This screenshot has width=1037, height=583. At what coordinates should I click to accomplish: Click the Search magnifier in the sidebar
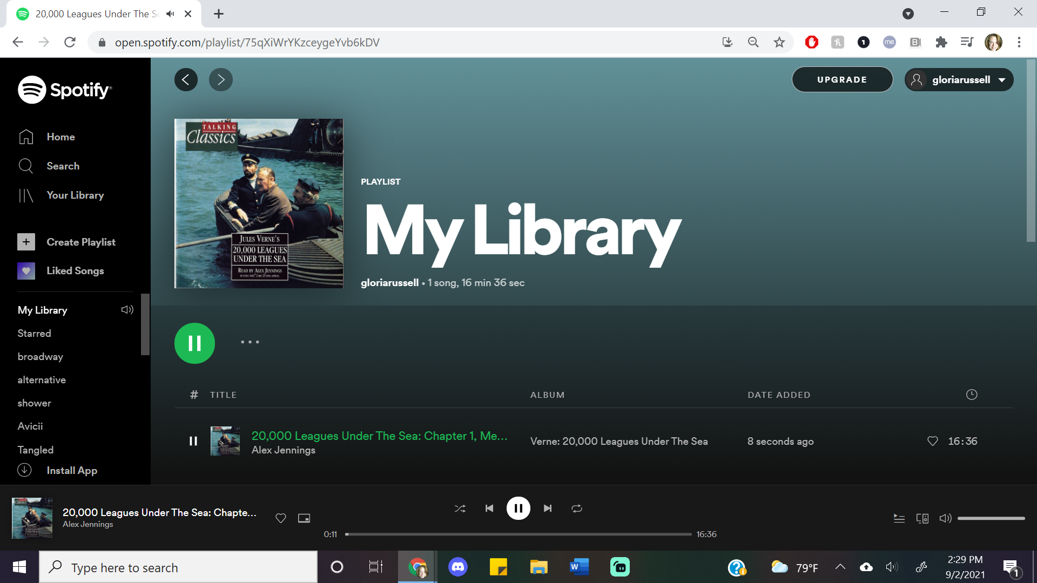[x=26, y=166]
